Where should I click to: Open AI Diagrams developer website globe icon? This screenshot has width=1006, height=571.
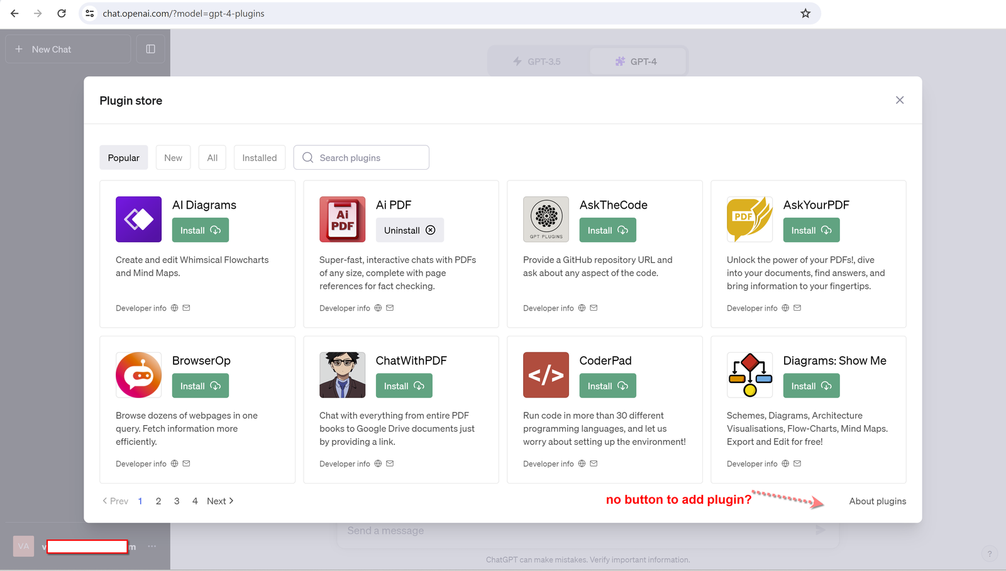(x=175, y=308)
